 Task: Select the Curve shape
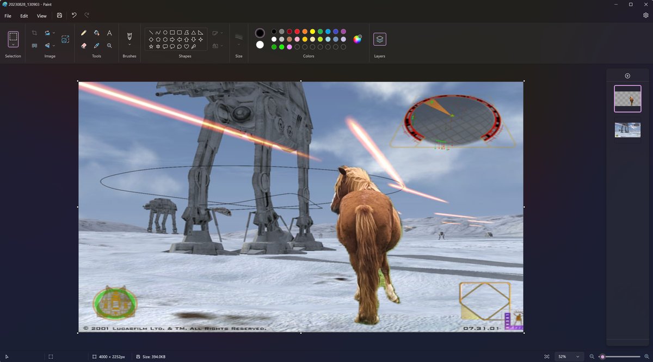(x=158, y=33)
